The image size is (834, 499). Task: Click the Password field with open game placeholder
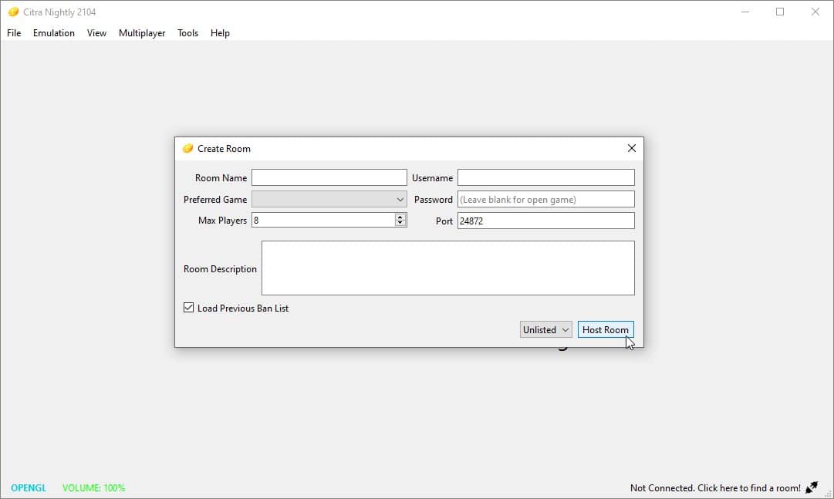[545, 198]
